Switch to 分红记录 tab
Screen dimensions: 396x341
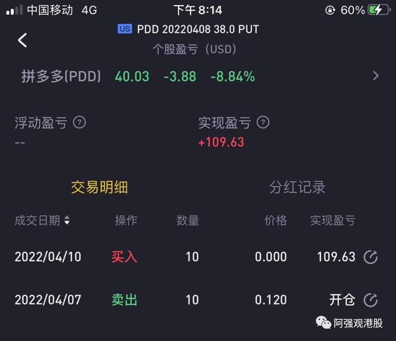[297, 188]
